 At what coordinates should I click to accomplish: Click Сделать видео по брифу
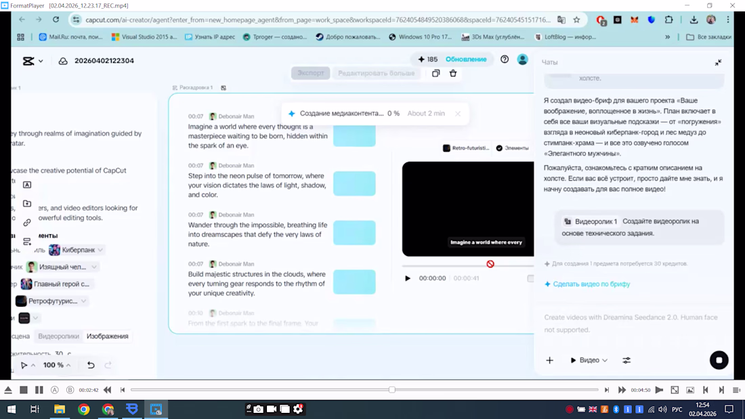point(587,284)
